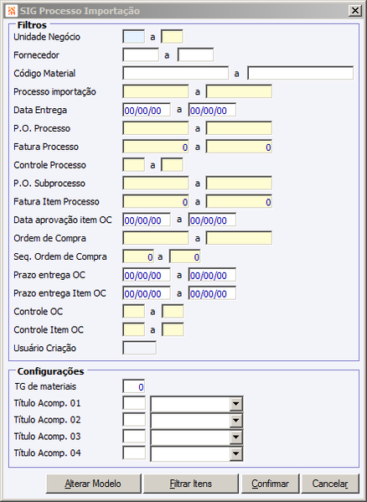This screenshot has height=502, width=367.
Task: Click Título Acomp. 01 code field
Action: pos(134,403)
